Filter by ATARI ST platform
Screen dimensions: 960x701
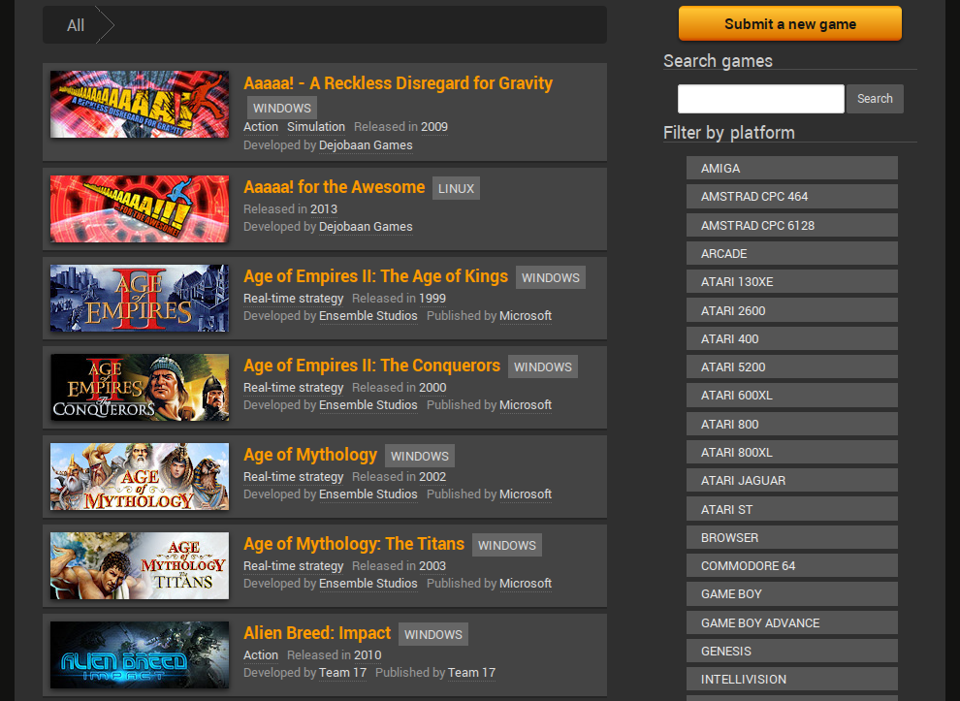click(x=791, y=509)
